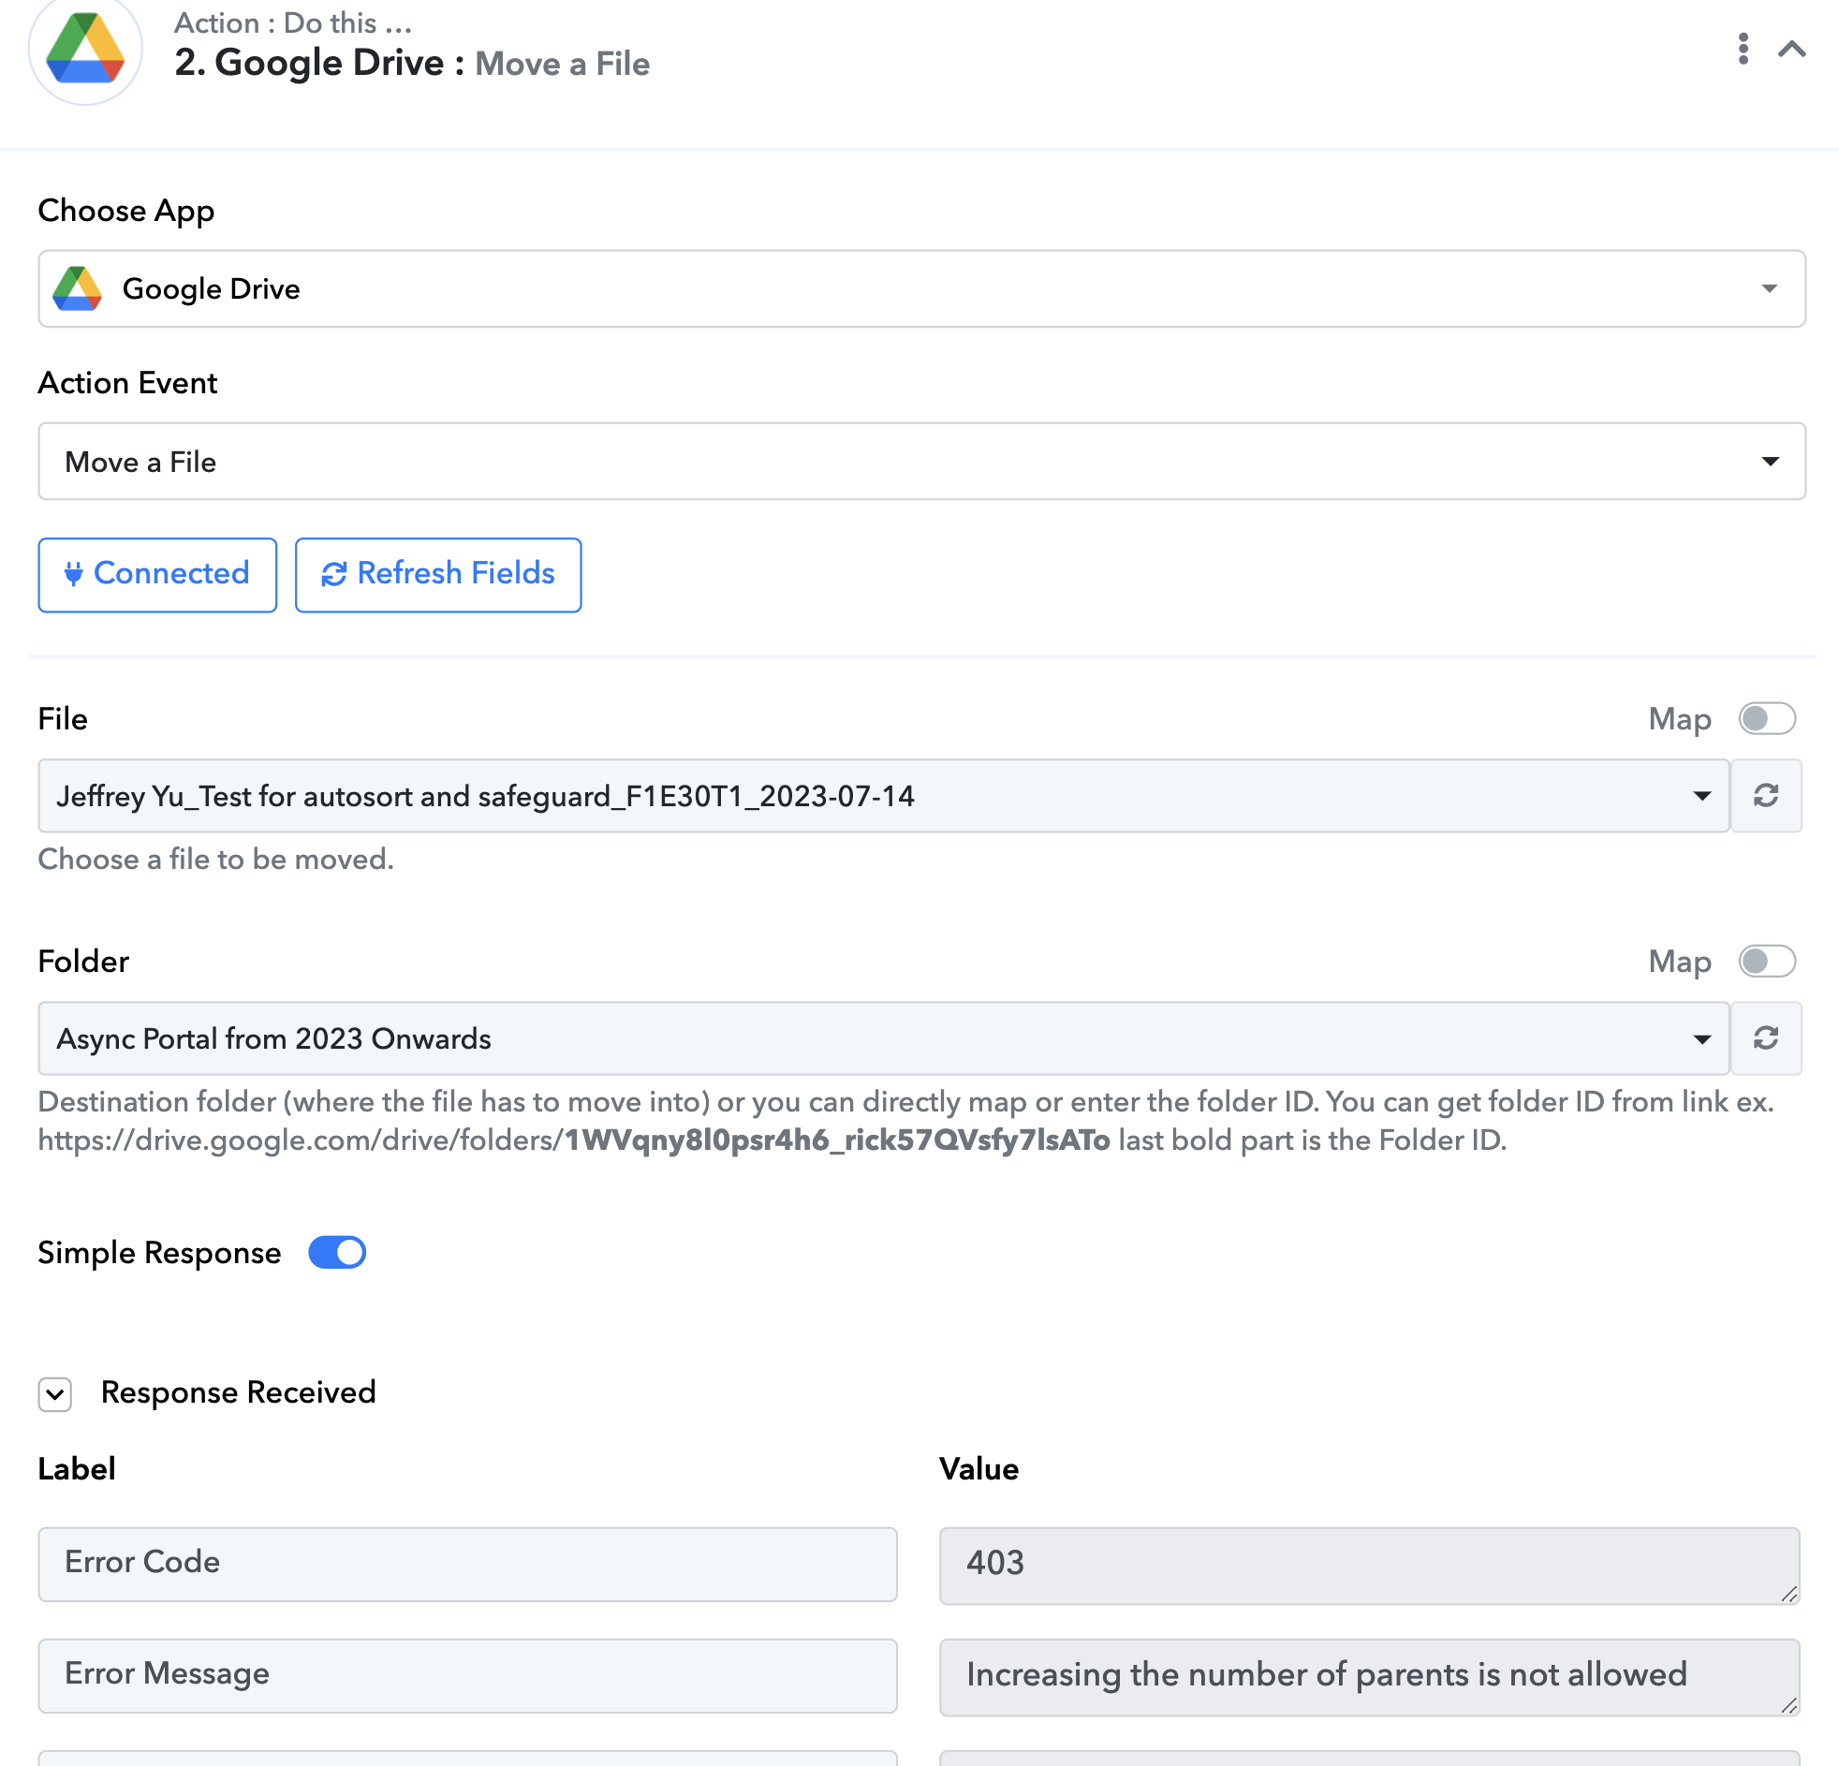This screenshot has height=1766, width=1839.
Task: Collapse the Google Drive action step
Action: [1792, 49]
